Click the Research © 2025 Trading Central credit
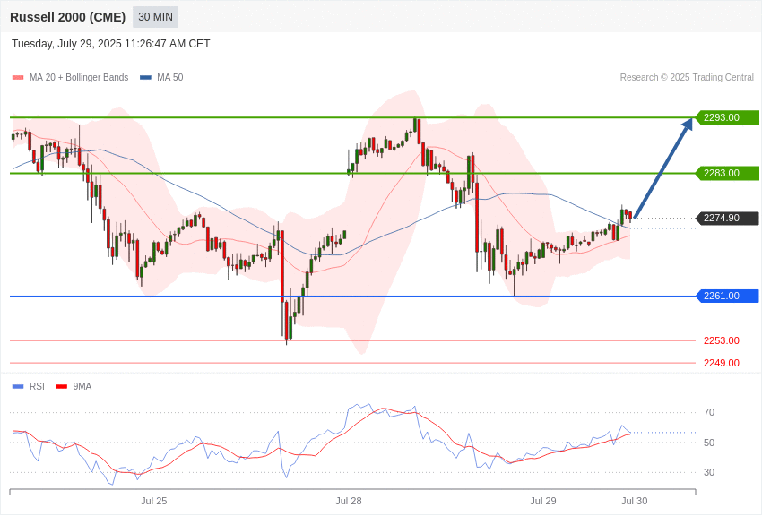Image resolution: width=762 pixels, height=516 pixels. (x=687, y=78)
